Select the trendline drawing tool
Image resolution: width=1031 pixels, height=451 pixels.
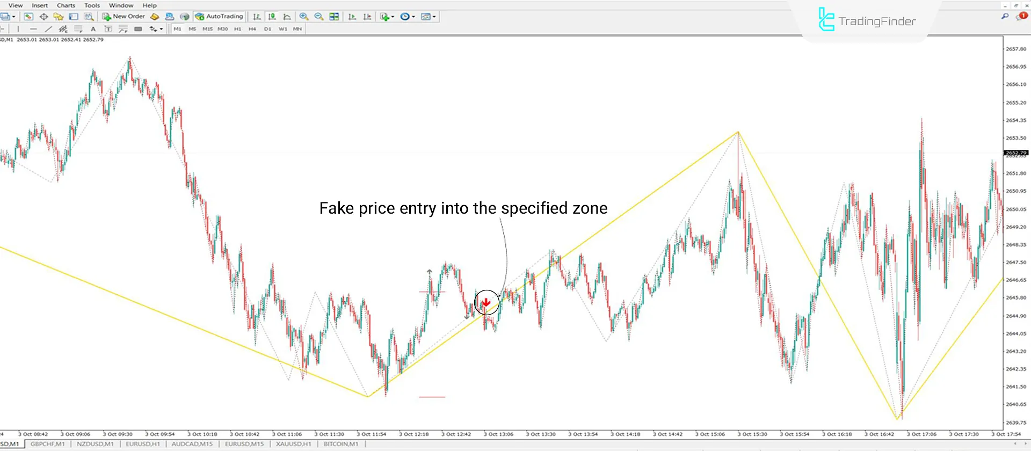point(48,29)
